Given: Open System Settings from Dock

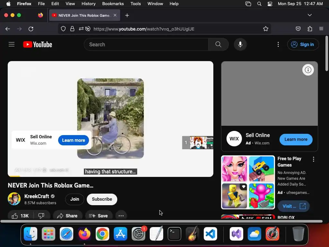Looking at the screenshot, I should point(138,234).
